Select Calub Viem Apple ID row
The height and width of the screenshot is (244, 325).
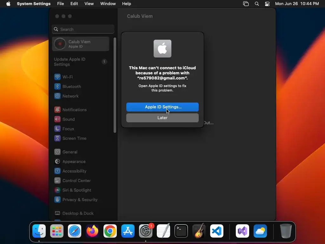click(x=81, y=44)
